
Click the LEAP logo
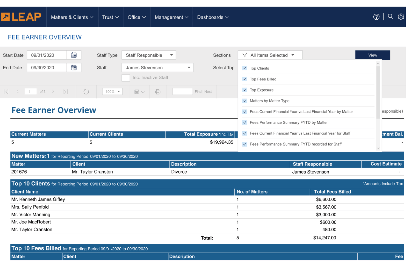[x=21, y=17]
